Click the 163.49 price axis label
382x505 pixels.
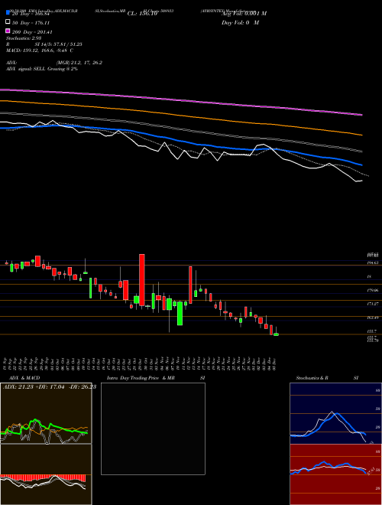(x=373, y=318)
